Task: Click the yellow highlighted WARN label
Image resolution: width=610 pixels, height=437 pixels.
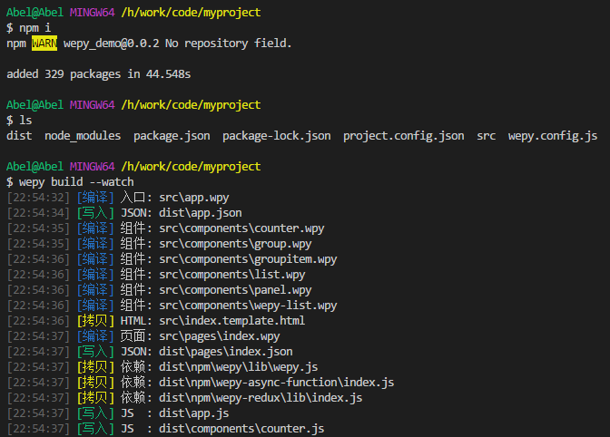Action: tap(44, 43)
